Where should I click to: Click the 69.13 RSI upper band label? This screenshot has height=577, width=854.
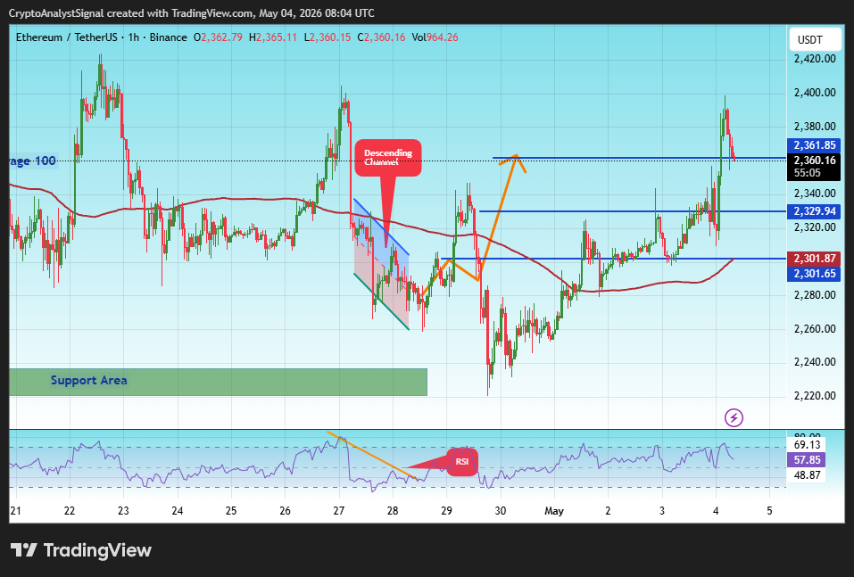pyautogui.click(x=807, y=445)
